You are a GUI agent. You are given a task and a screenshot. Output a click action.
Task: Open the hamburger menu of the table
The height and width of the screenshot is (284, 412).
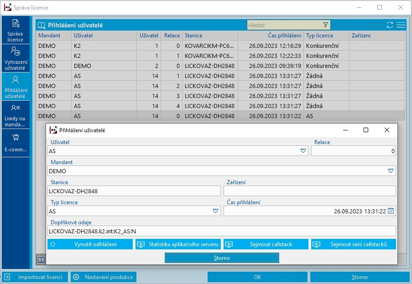click(401, 25)
